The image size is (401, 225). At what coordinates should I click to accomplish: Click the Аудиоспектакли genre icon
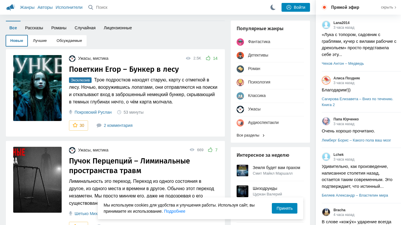(x=240, y=123)
